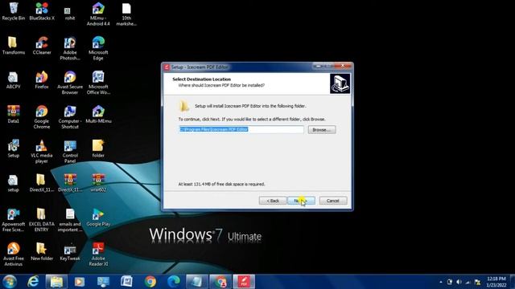Select the New folder desktop icon
This screenshot has height=289, width=515.
tap(42, 251)
